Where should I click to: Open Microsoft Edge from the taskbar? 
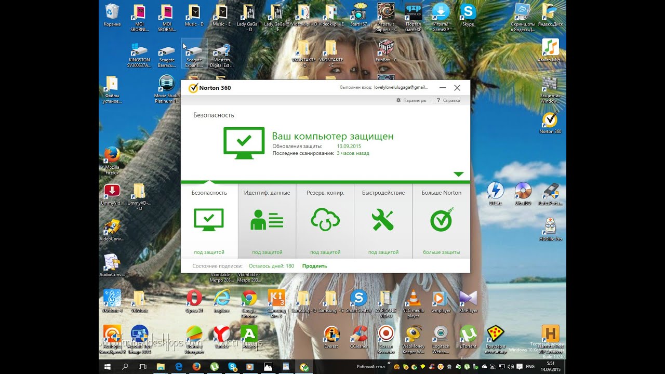click(178, 367)
